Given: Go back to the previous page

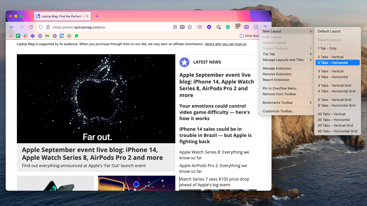Looking at the screenshot, I should [x=12, y=27].
